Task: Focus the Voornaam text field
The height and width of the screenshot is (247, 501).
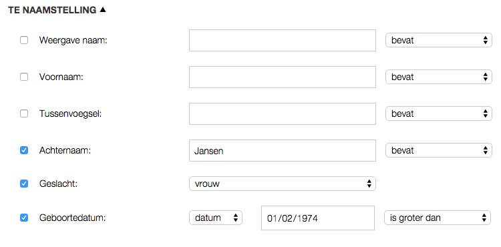Action: [283, 77]
